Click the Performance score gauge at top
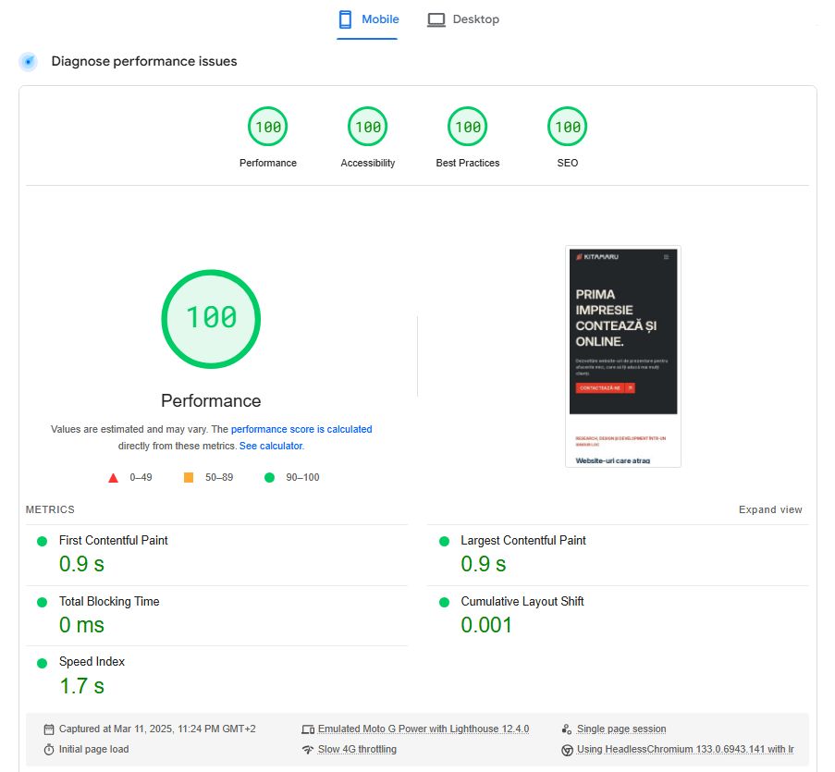835x772 pixels. [x=267, y=128]
